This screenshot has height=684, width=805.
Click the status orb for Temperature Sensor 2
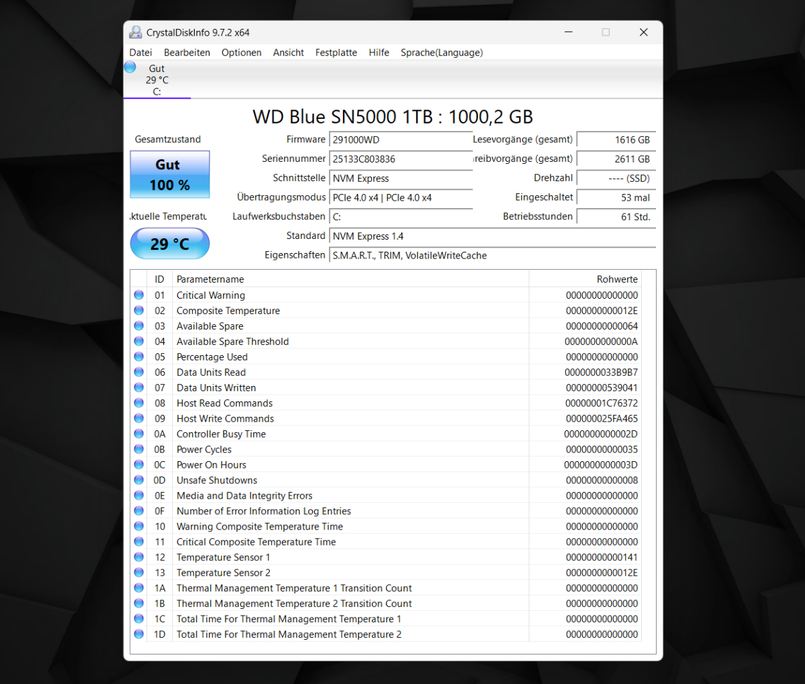click(x=138, y=572)
